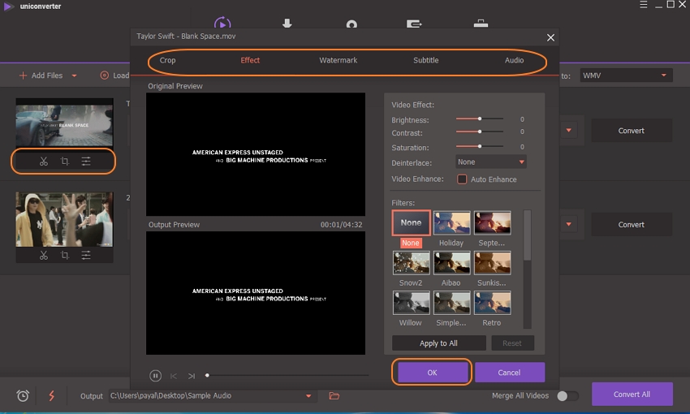
Task: Apply the Holiday filter
Action: coord(451,222)
